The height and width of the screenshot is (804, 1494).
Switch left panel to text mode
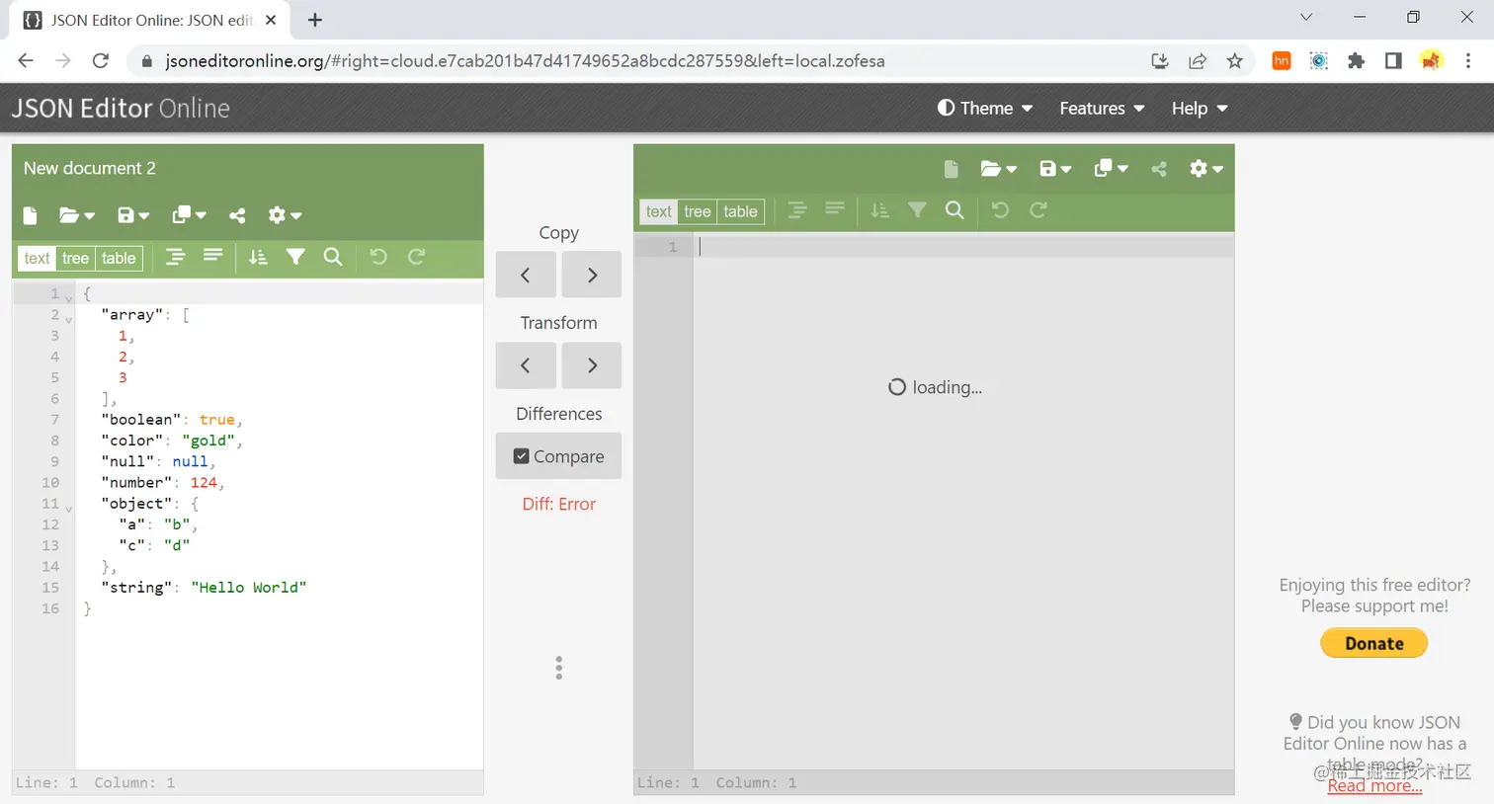point(37,259)
